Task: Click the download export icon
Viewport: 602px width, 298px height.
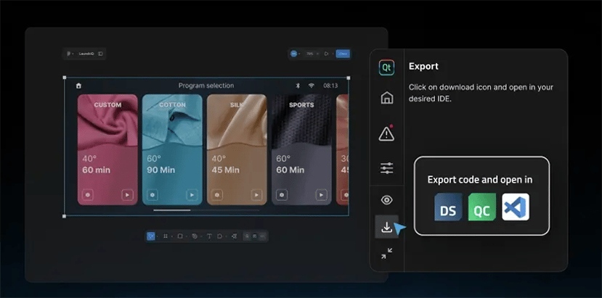Action: (386, 227)
